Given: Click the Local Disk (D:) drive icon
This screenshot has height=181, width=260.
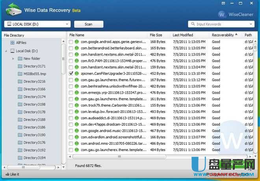Looking at the screenshot, I should [x=12, y=51].
